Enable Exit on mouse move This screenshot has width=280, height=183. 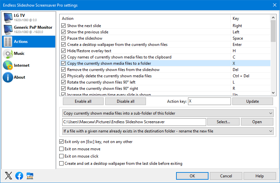click(x=62, y=149)
